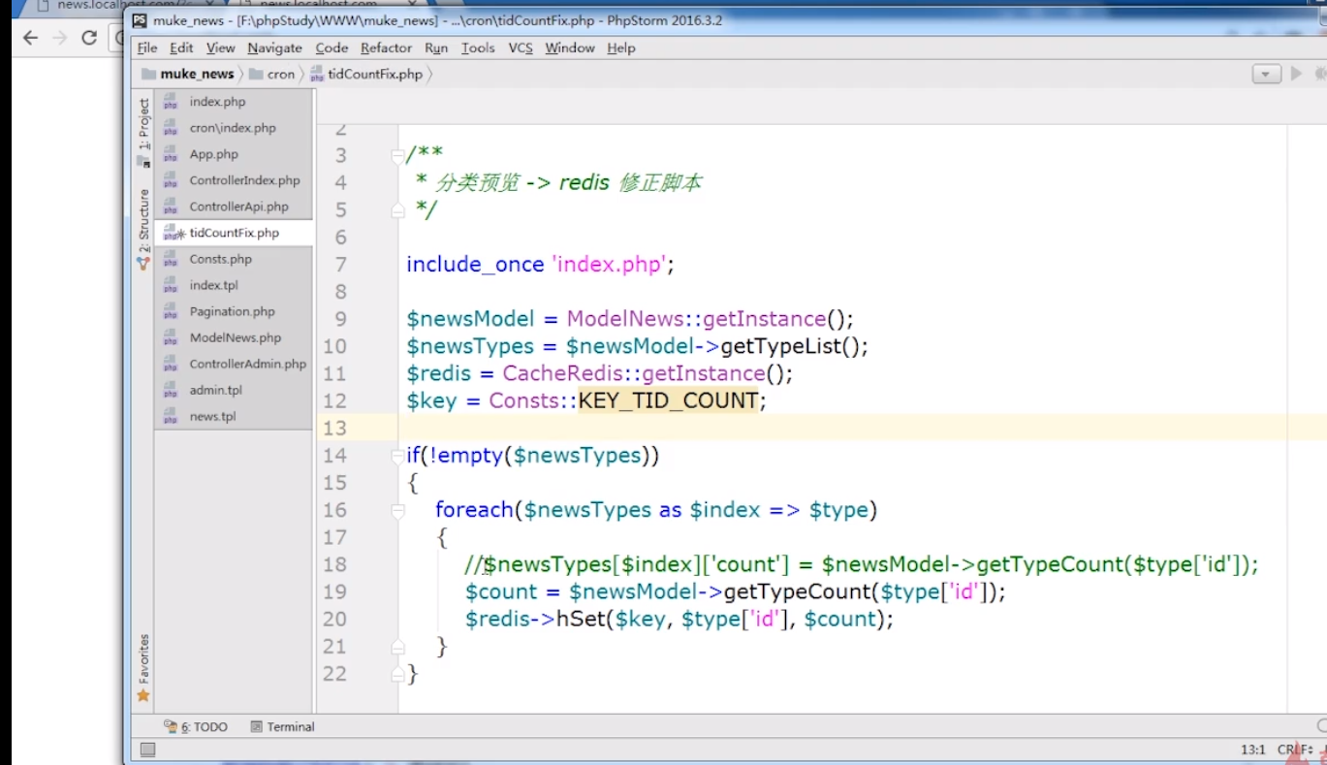Click the file icon beside tidCountFix.php in list
The image size is (1327, 765).
click(x=171, y=233)
